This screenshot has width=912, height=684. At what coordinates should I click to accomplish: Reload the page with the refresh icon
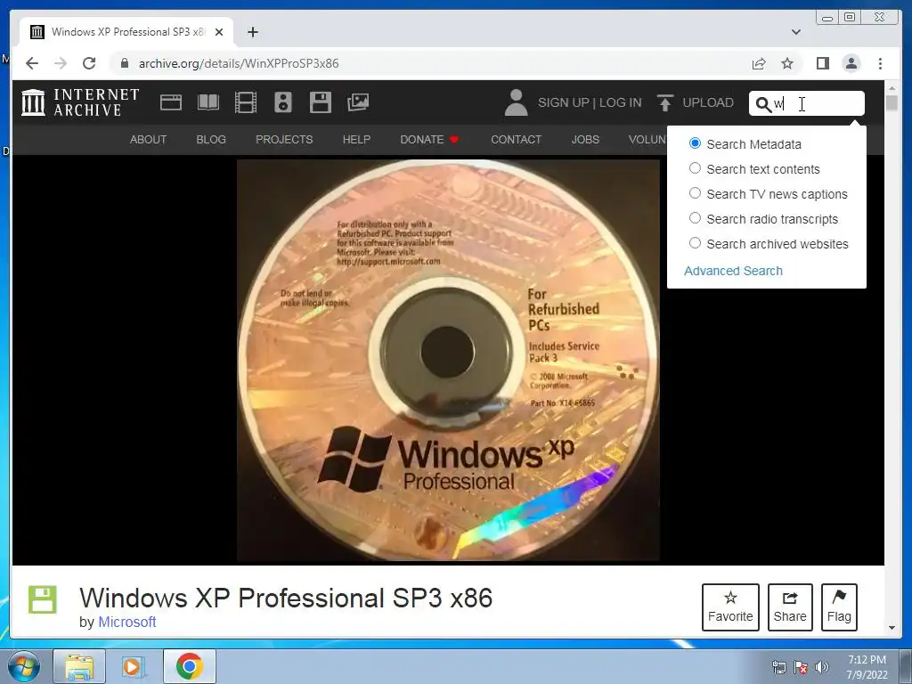pyautogui.click(x=89, y=63)
